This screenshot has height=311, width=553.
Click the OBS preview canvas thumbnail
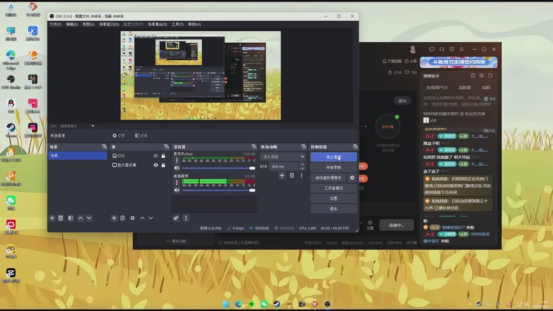point(200,75)
